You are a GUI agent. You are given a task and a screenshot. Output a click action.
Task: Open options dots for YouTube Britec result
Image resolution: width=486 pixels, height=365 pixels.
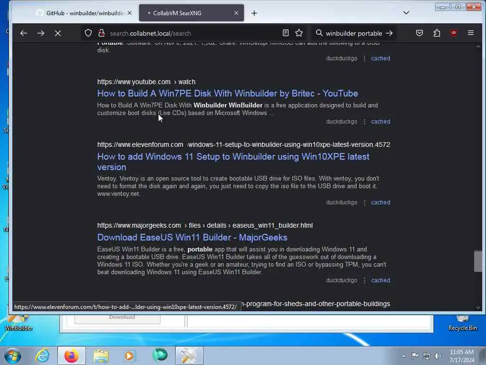point(364,122)
